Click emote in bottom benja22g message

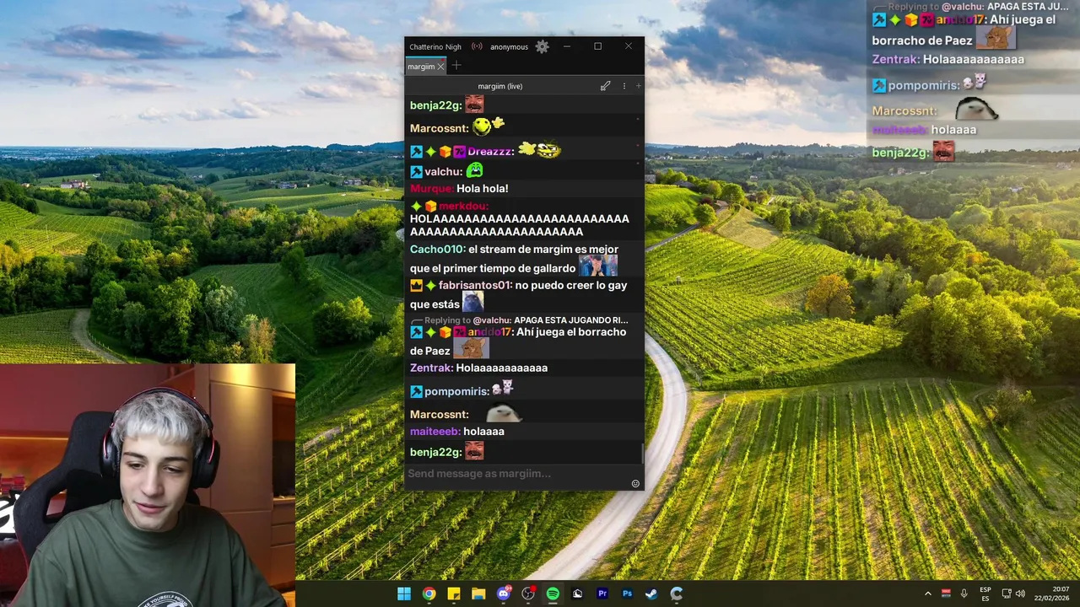pyautogui.click(x=474, y=451)
